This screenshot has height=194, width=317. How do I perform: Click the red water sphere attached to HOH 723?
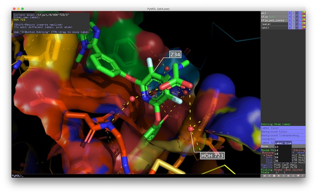click(x=190, y=129)
